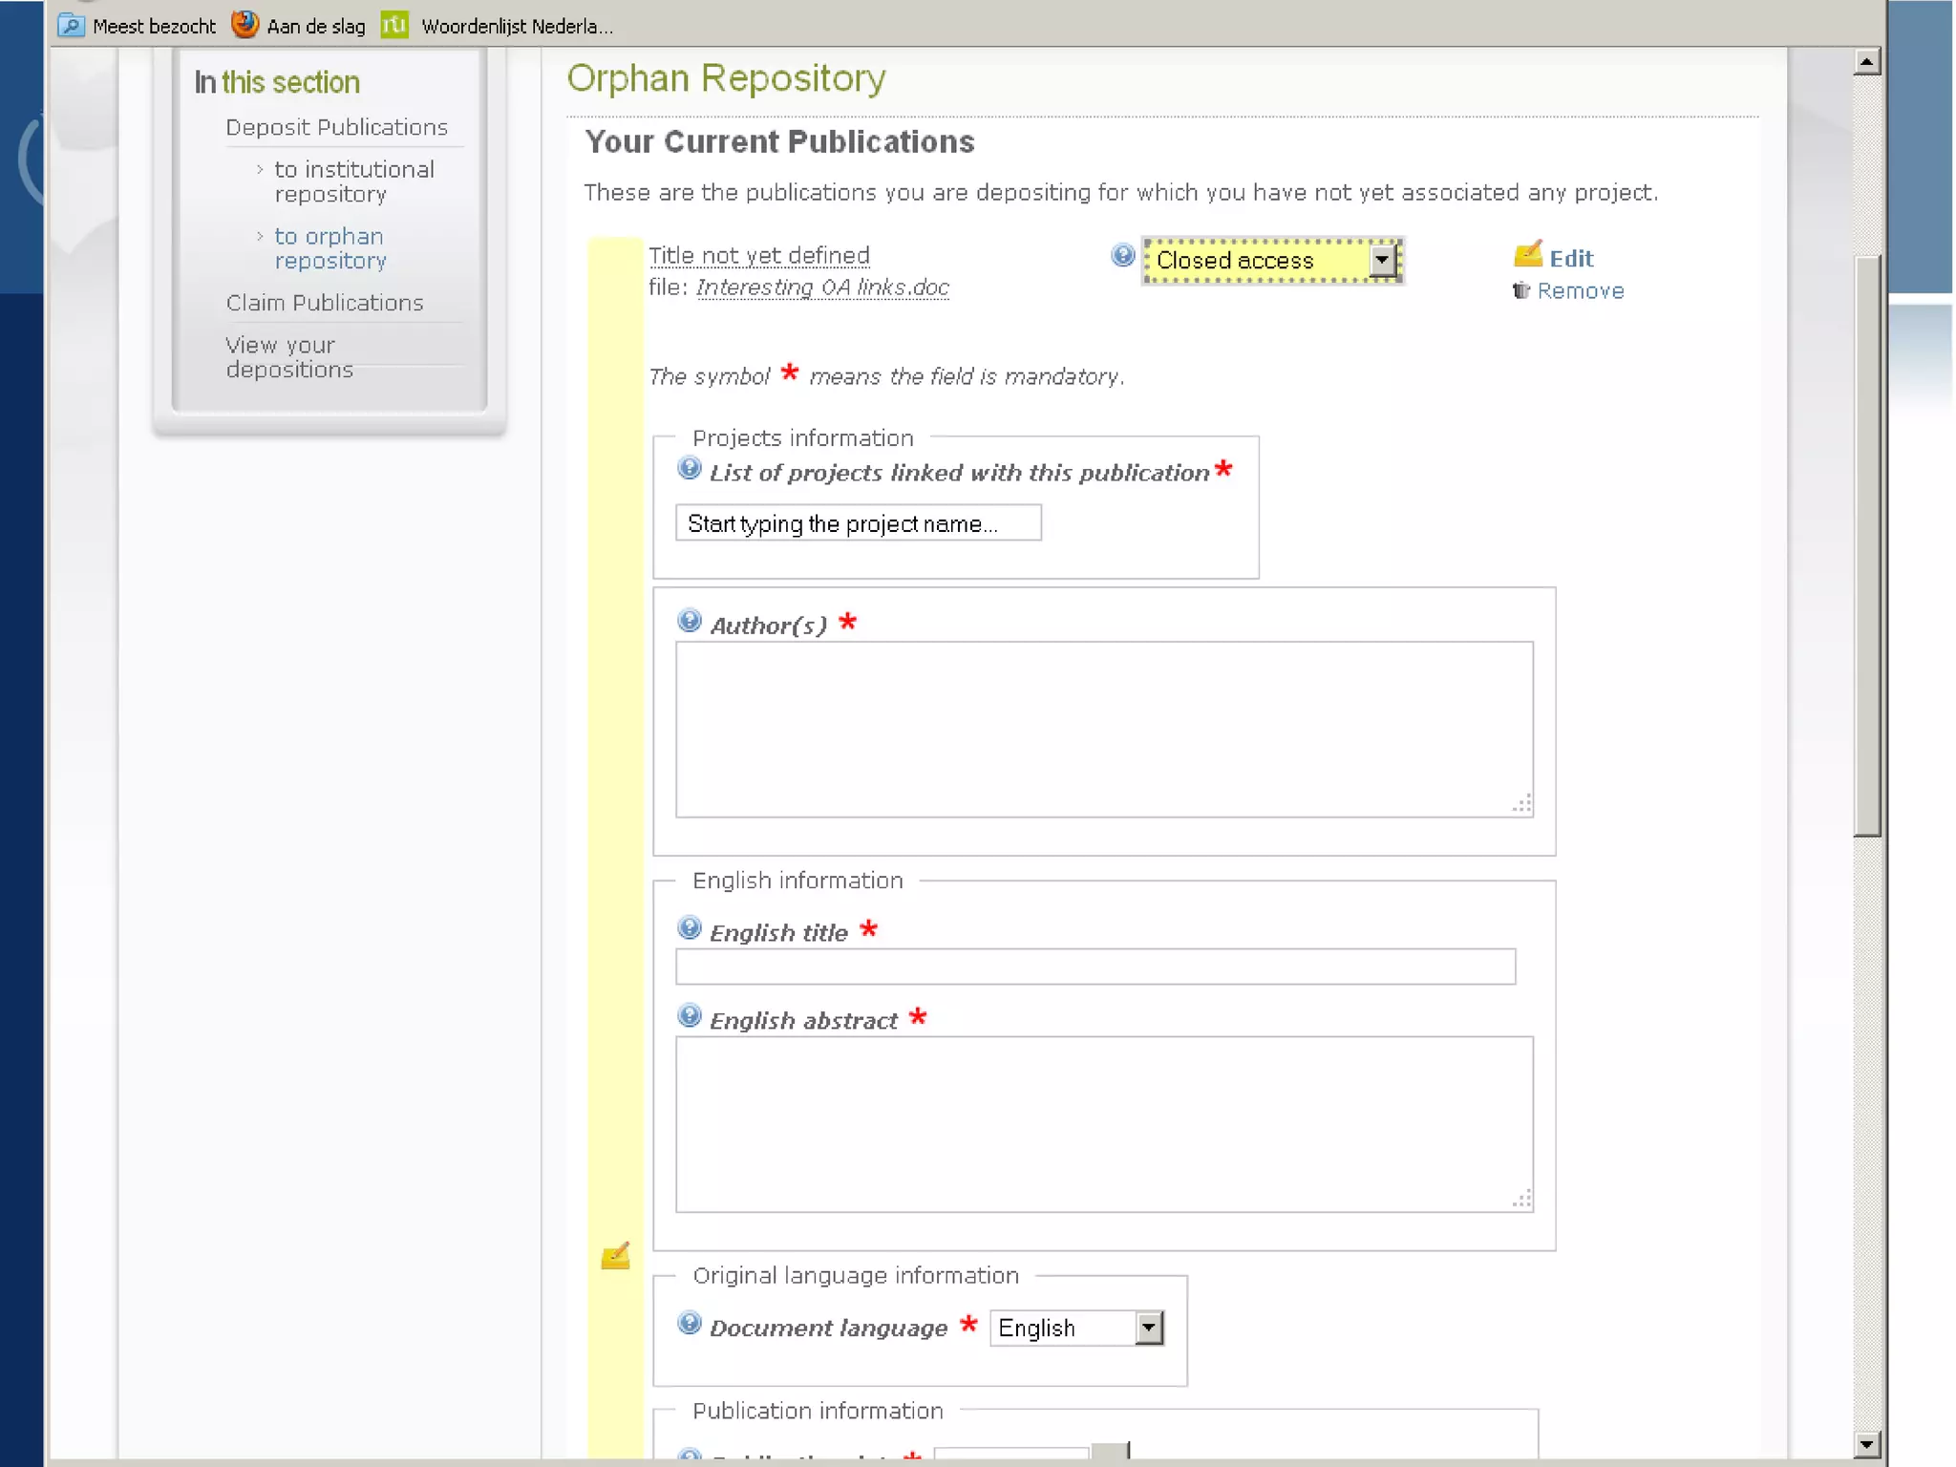Open Claim Publications section link
The image size is (1956, 1467).
pyautogui.click(x=324, y=303)
